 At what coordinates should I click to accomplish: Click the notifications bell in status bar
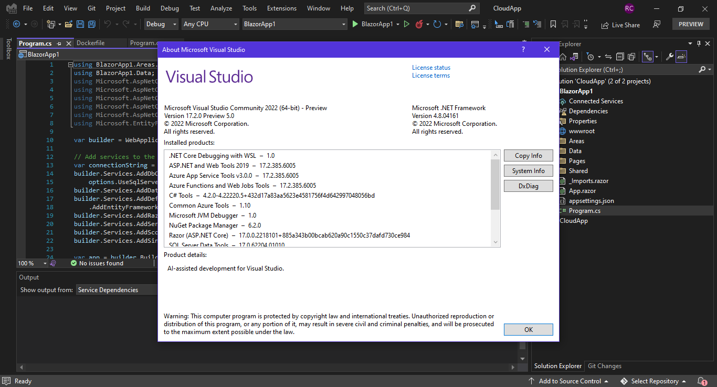702,381
